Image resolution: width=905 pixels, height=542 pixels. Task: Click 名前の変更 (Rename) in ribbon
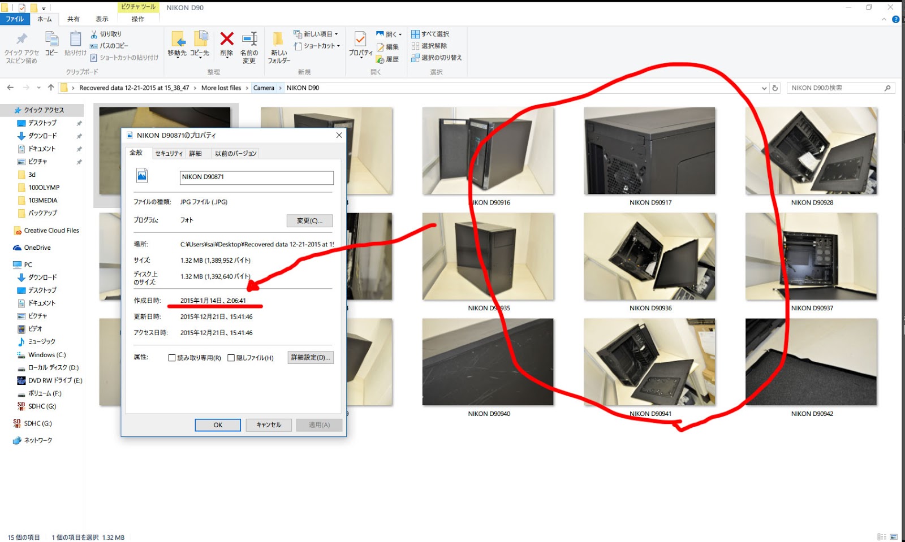click(x=249, y=47)
